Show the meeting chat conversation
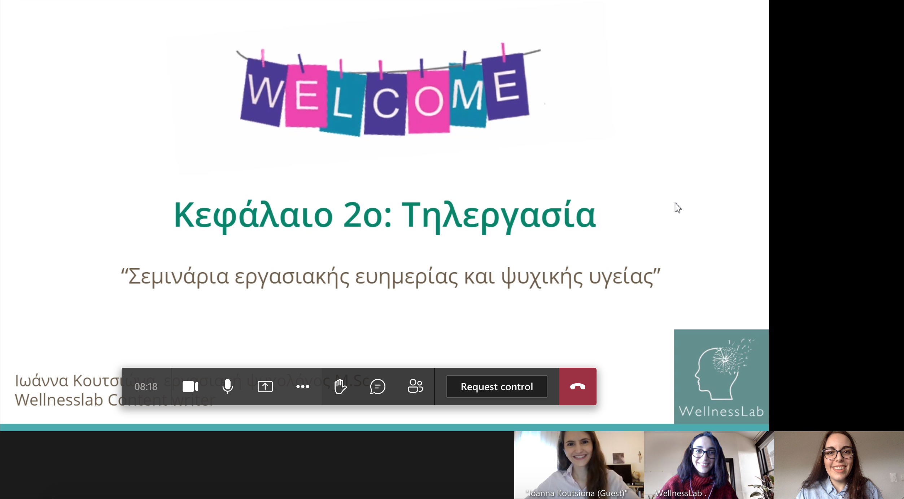The image size is (904, 499). [377, 387]
